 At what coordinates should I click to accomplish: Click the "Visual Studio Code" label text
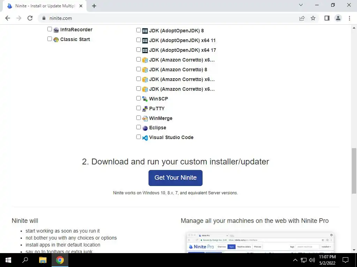click(171, 138)
